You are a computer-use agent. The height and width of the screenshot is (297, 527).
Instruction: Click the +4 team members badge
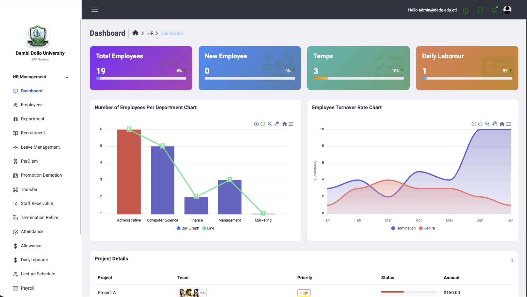pos(202,293)
